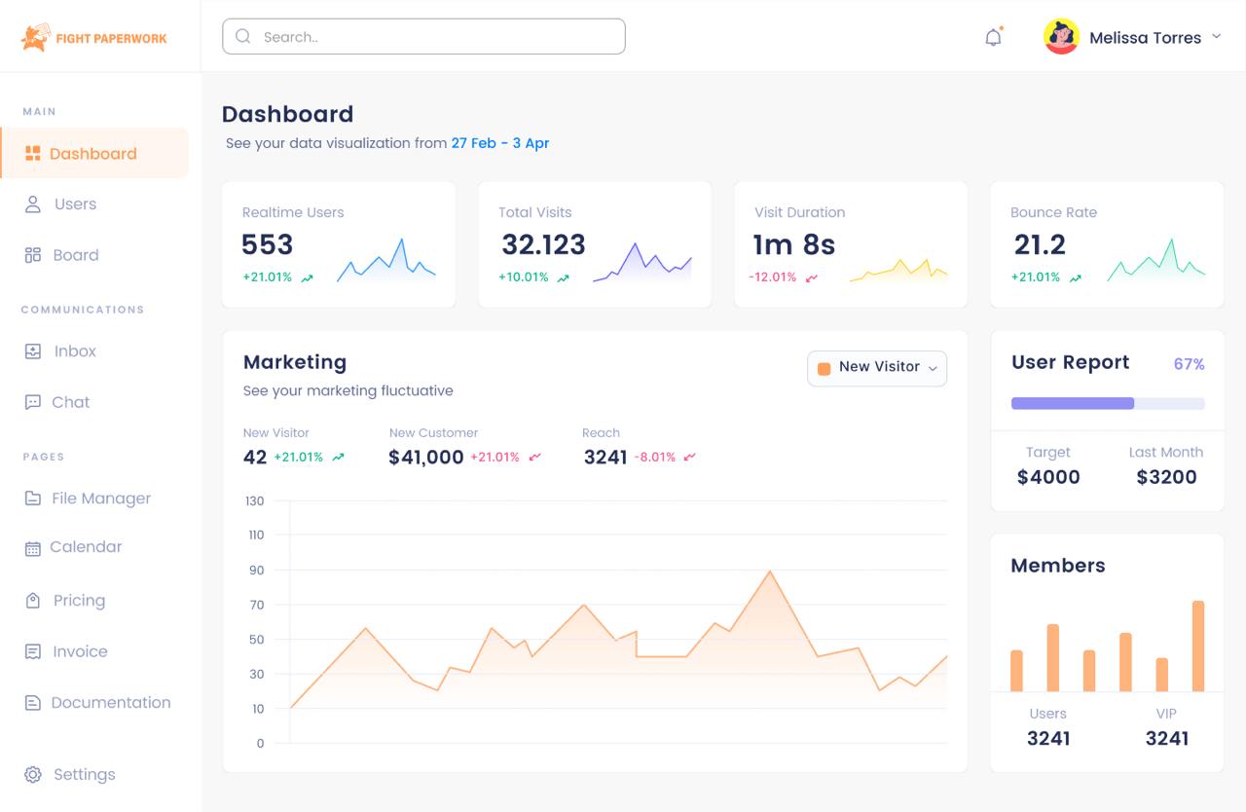
Task: Click the Realtime Users stat card
Action: coord(339,244)
